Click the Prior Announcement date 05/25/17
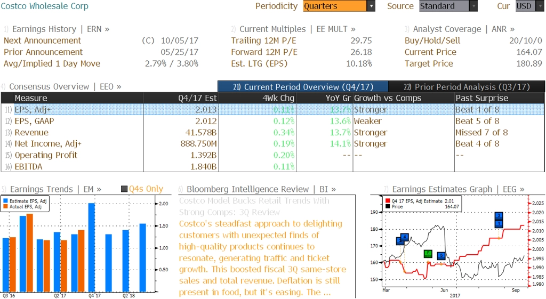The height and width of the screenshot is (299, 546). coord(180,52)
